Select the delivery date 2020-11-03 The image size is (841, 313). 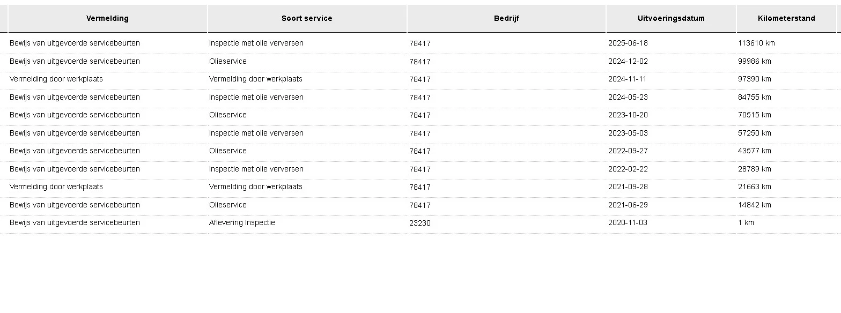click(x=628, y=223)
